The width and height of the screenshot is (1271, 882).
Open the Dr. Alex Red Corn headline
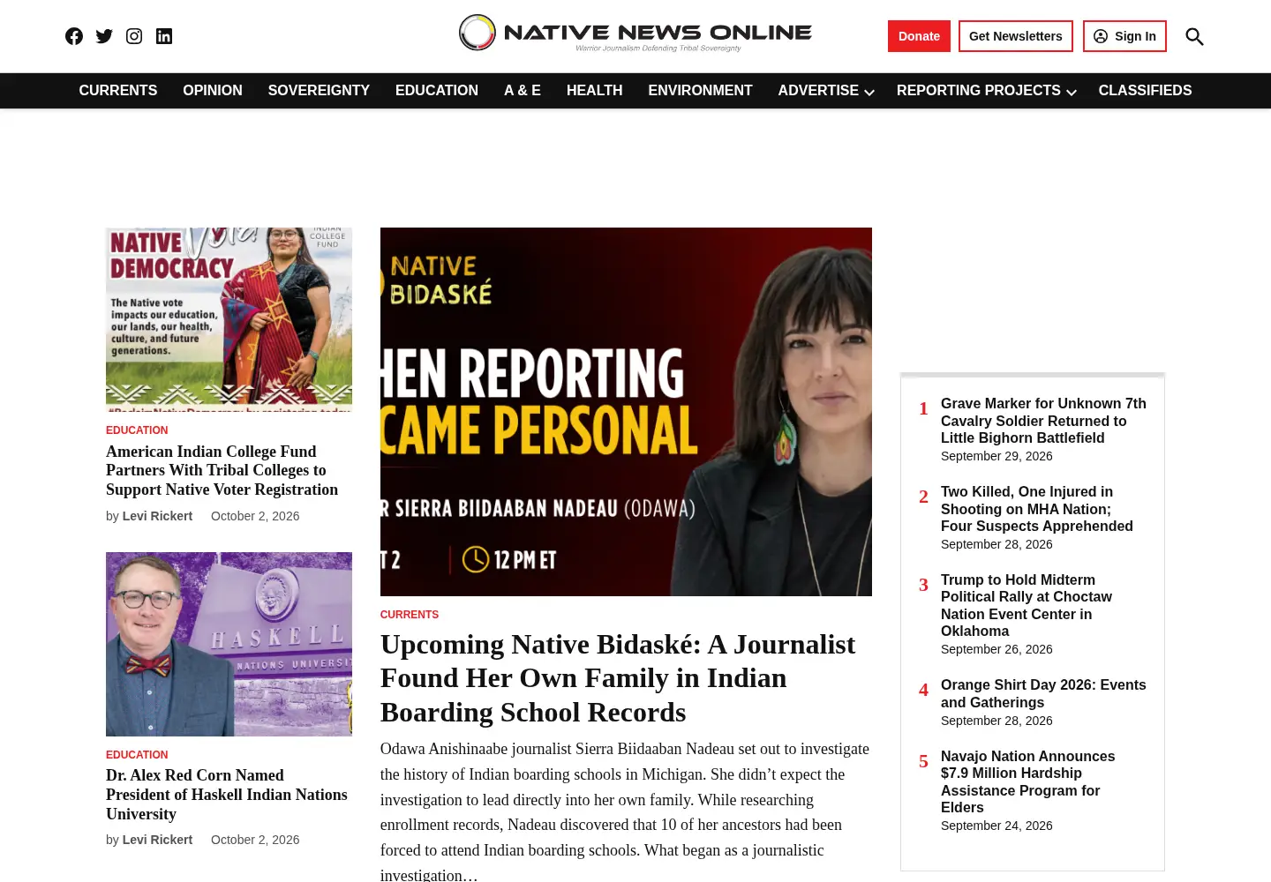227,795
